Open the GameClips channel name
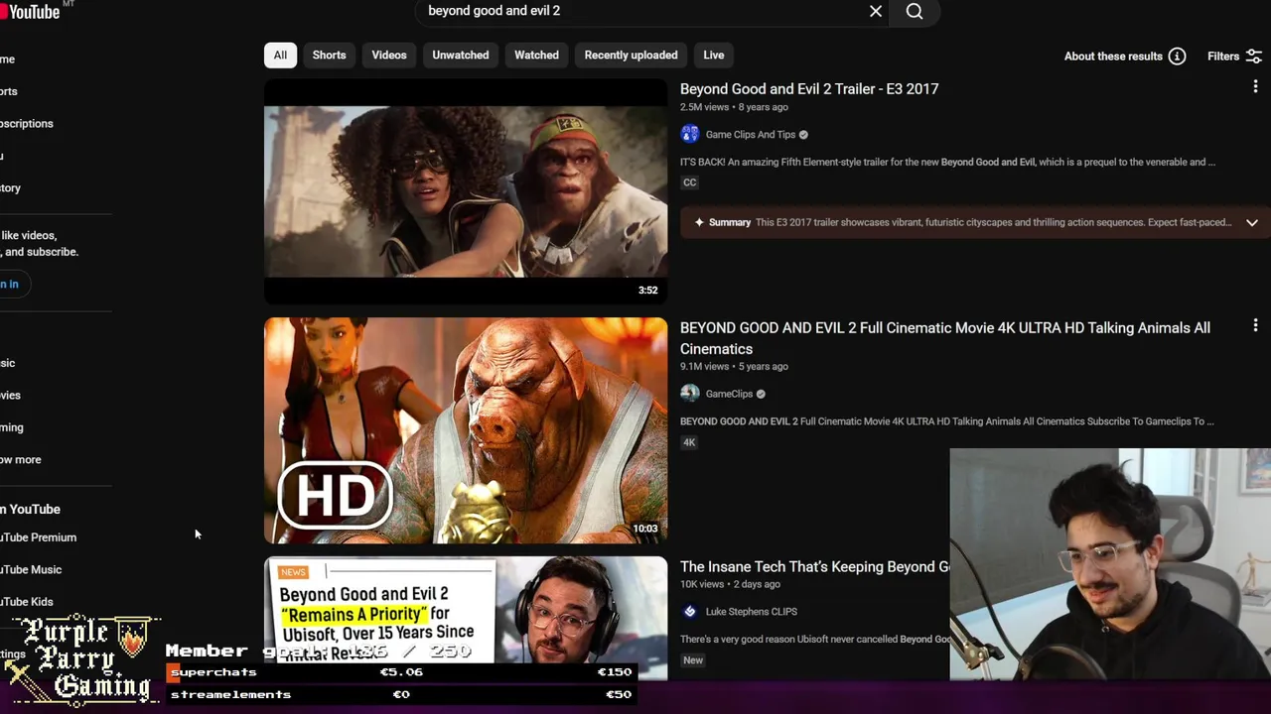The height and width of the screenshot is (714, 1271). 729,395
